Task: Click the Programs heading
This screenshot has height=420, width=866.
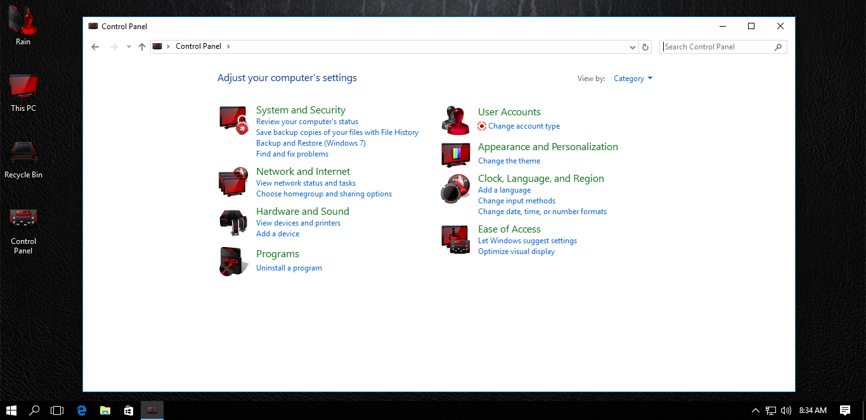Action: 278,254
